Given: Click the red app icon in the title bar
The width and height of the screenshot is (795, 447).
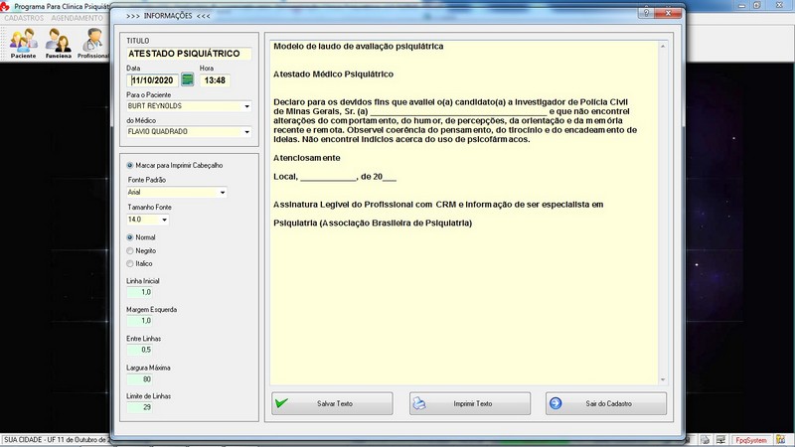Looking at the screenshot, I should pos(6,6).
